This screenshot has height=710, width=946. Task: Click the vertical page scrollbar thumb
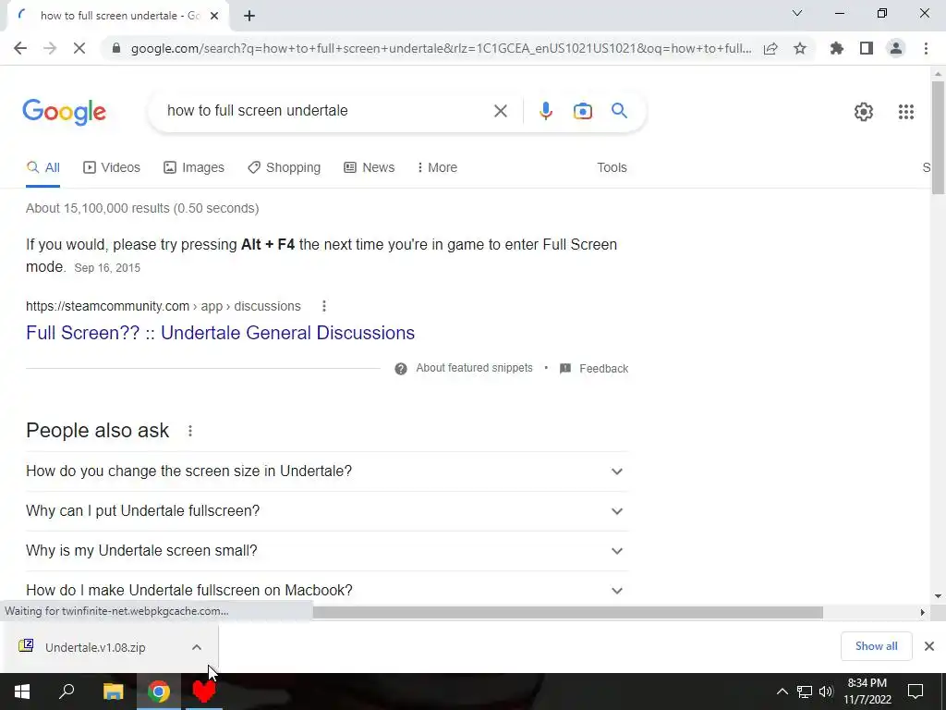[x=938, y=138]
